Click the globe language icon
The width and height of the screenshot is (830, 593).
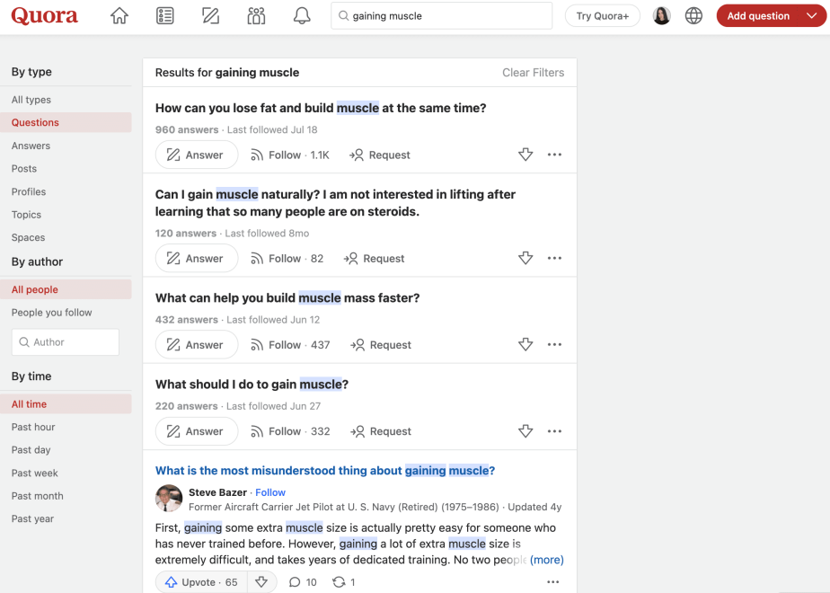[x=693, y=15]
